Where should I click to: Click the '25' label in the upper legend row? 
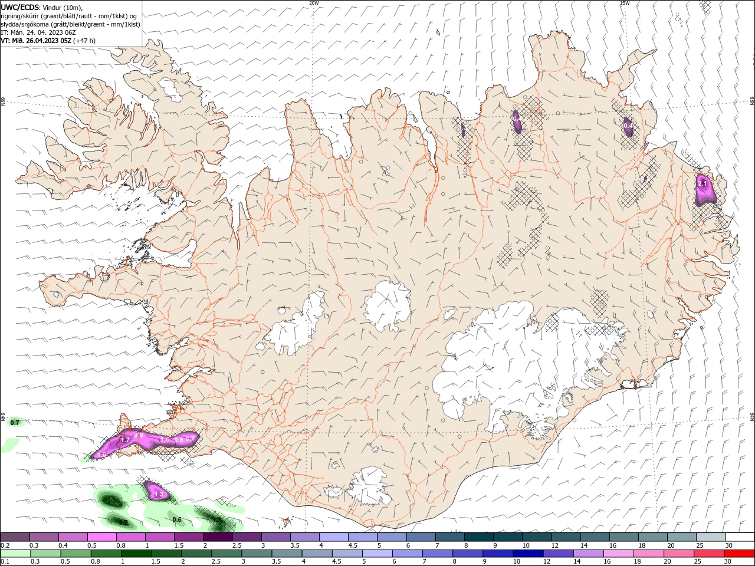tap(700, 545)
